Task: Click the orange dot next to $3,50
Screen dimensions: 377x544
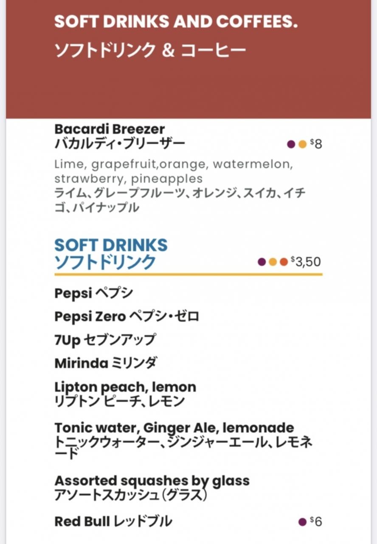Action: [284, 262]
